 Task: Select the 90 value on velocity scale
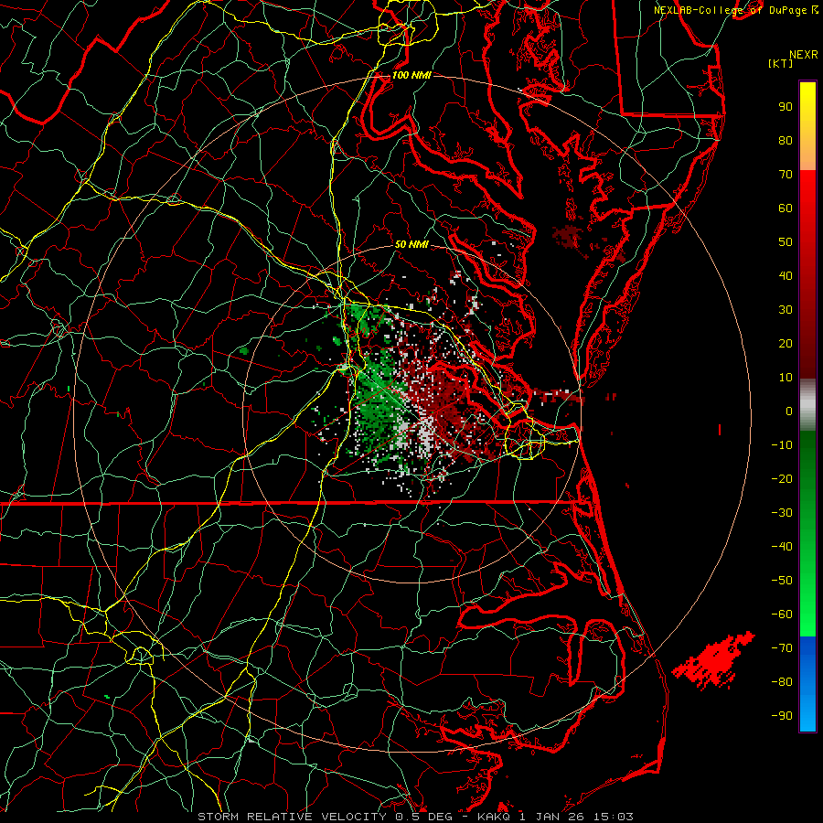click(x=786, y=107)
